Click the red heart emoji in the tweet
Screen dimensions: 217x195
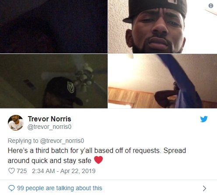[98, 160]
